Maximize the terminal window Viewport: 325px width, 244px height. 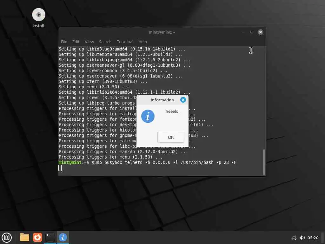[252, 32]
